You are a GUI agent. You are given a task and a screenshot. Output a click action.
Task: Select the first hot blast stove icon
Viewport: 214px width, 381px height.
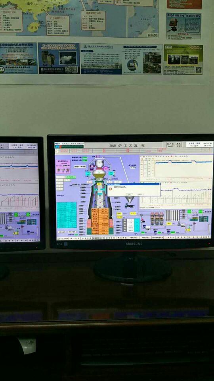click(153, 218)
